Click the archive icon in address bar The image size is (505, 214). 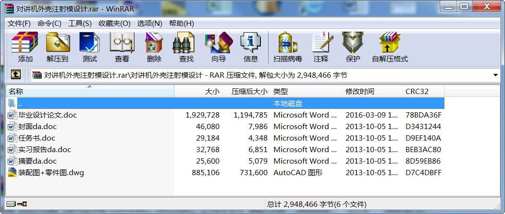pyautogui.click(x=37, y=75)
